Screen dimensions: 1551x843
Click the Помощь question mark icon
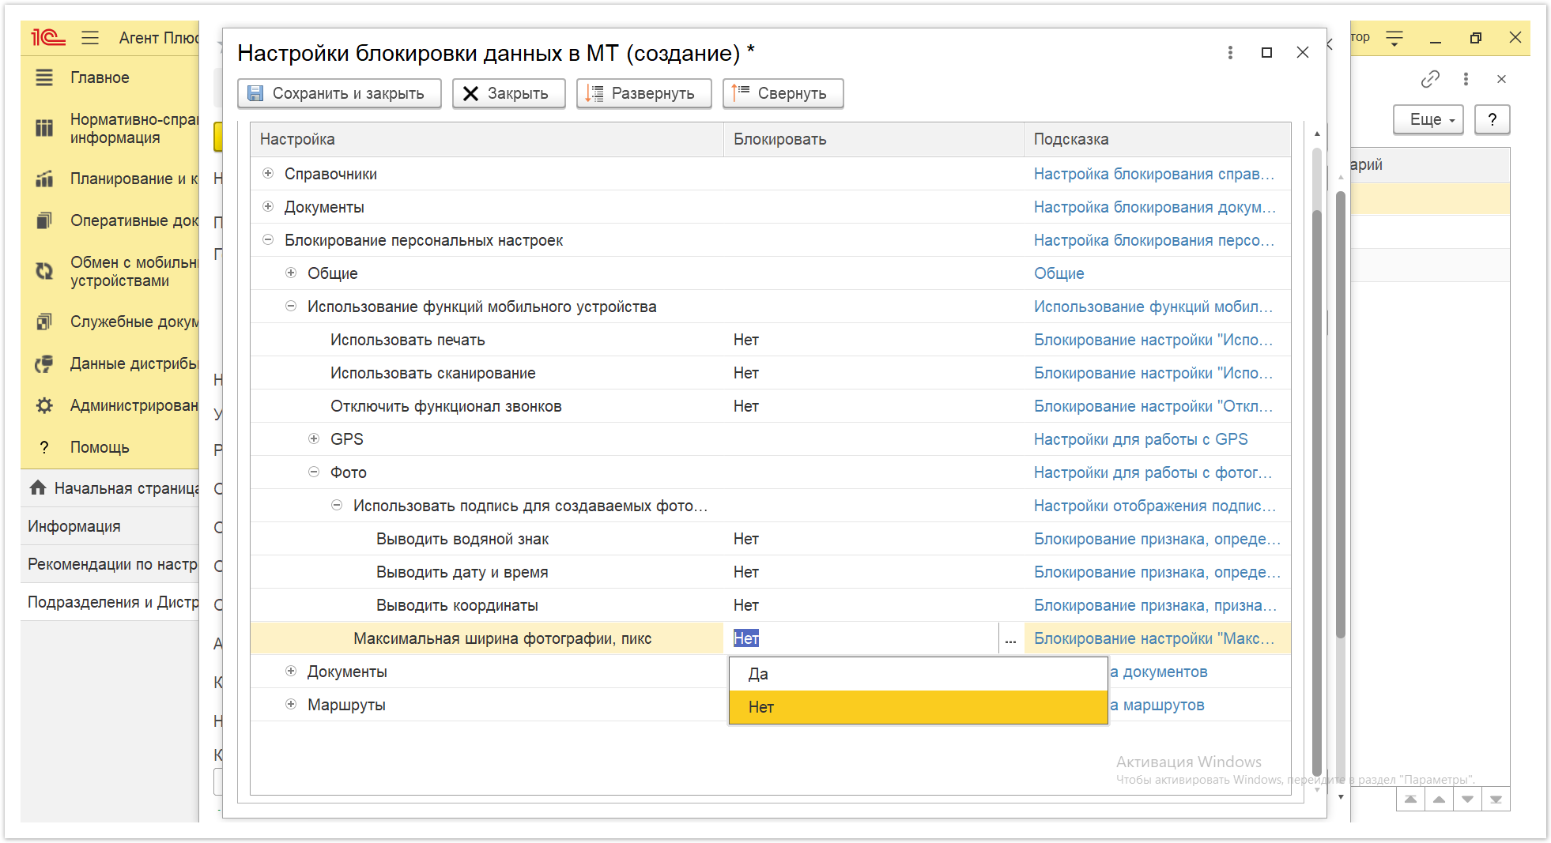click(x=44, y=447)
